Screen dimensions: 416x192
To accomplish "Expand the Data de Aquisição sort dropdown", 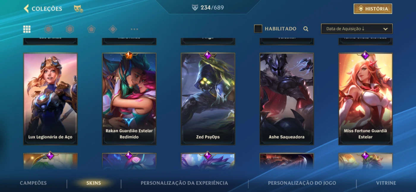I will point(357,29).
